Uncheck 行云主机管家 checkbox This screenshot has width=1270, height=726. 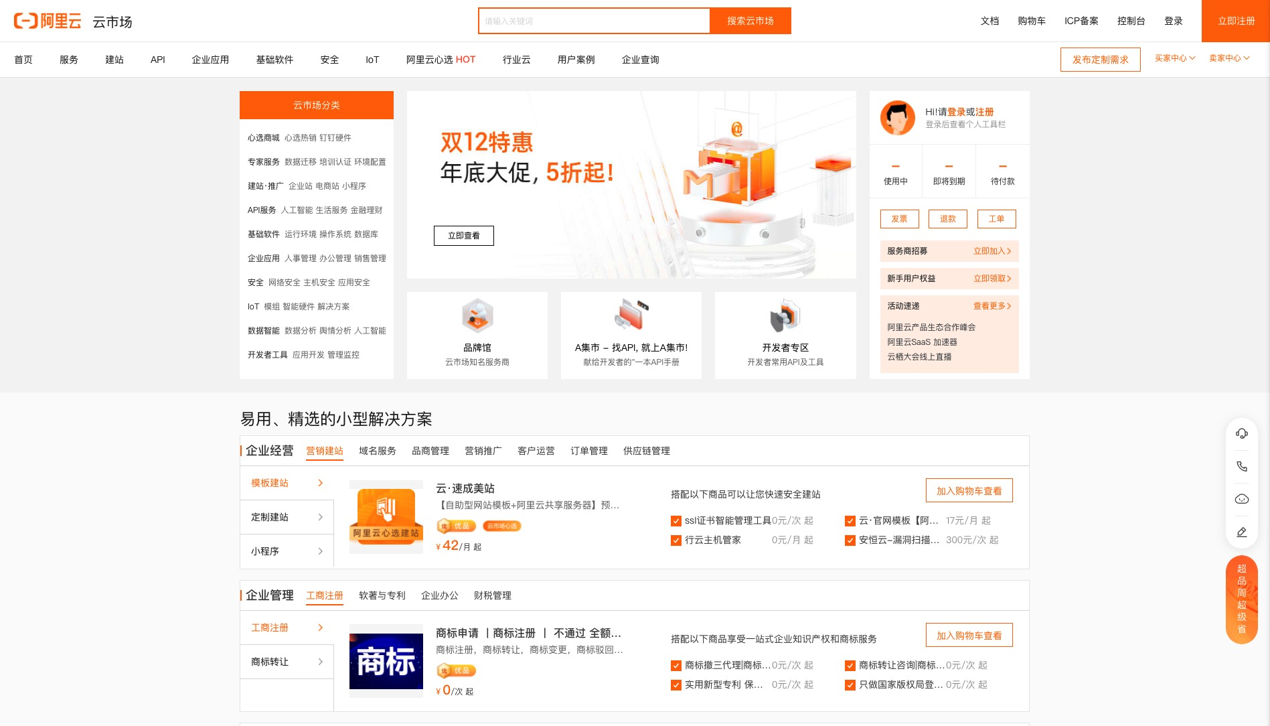676,540
